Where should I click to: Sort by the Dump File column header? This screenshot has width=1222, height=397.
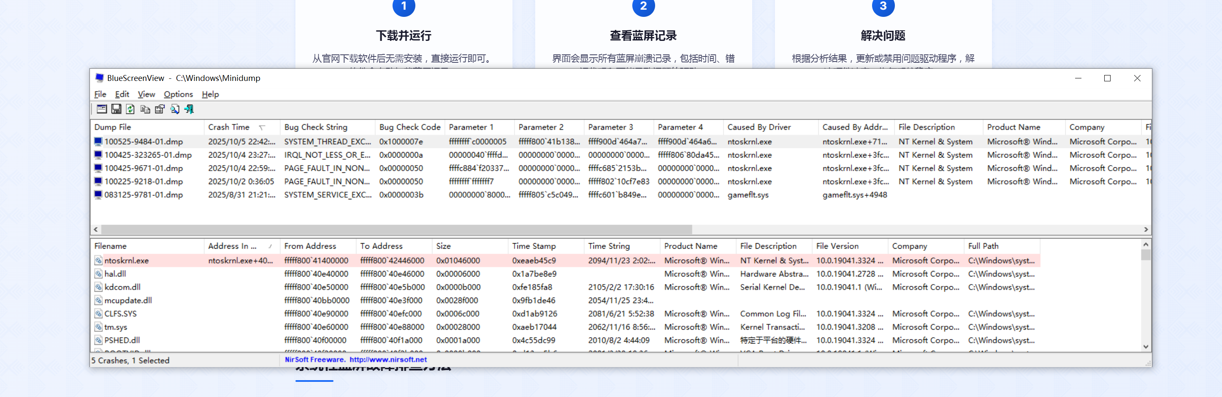(x=147, y=127)
